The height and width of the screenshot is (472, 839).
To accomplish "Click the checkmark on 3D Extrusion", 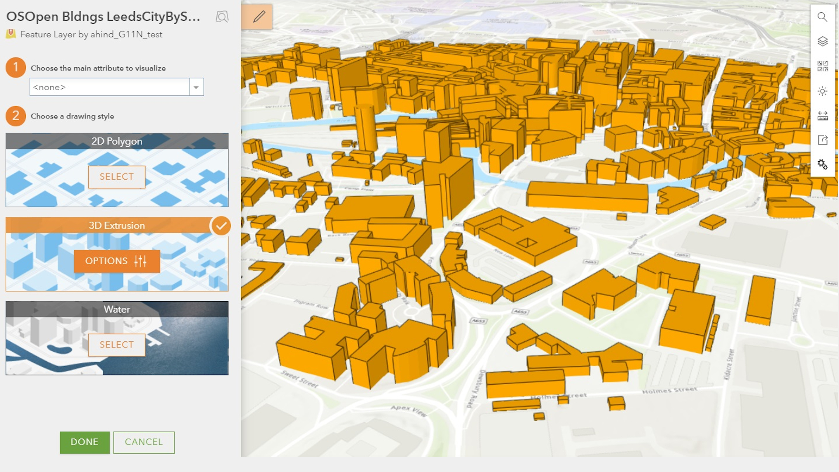I will [221, 226].
